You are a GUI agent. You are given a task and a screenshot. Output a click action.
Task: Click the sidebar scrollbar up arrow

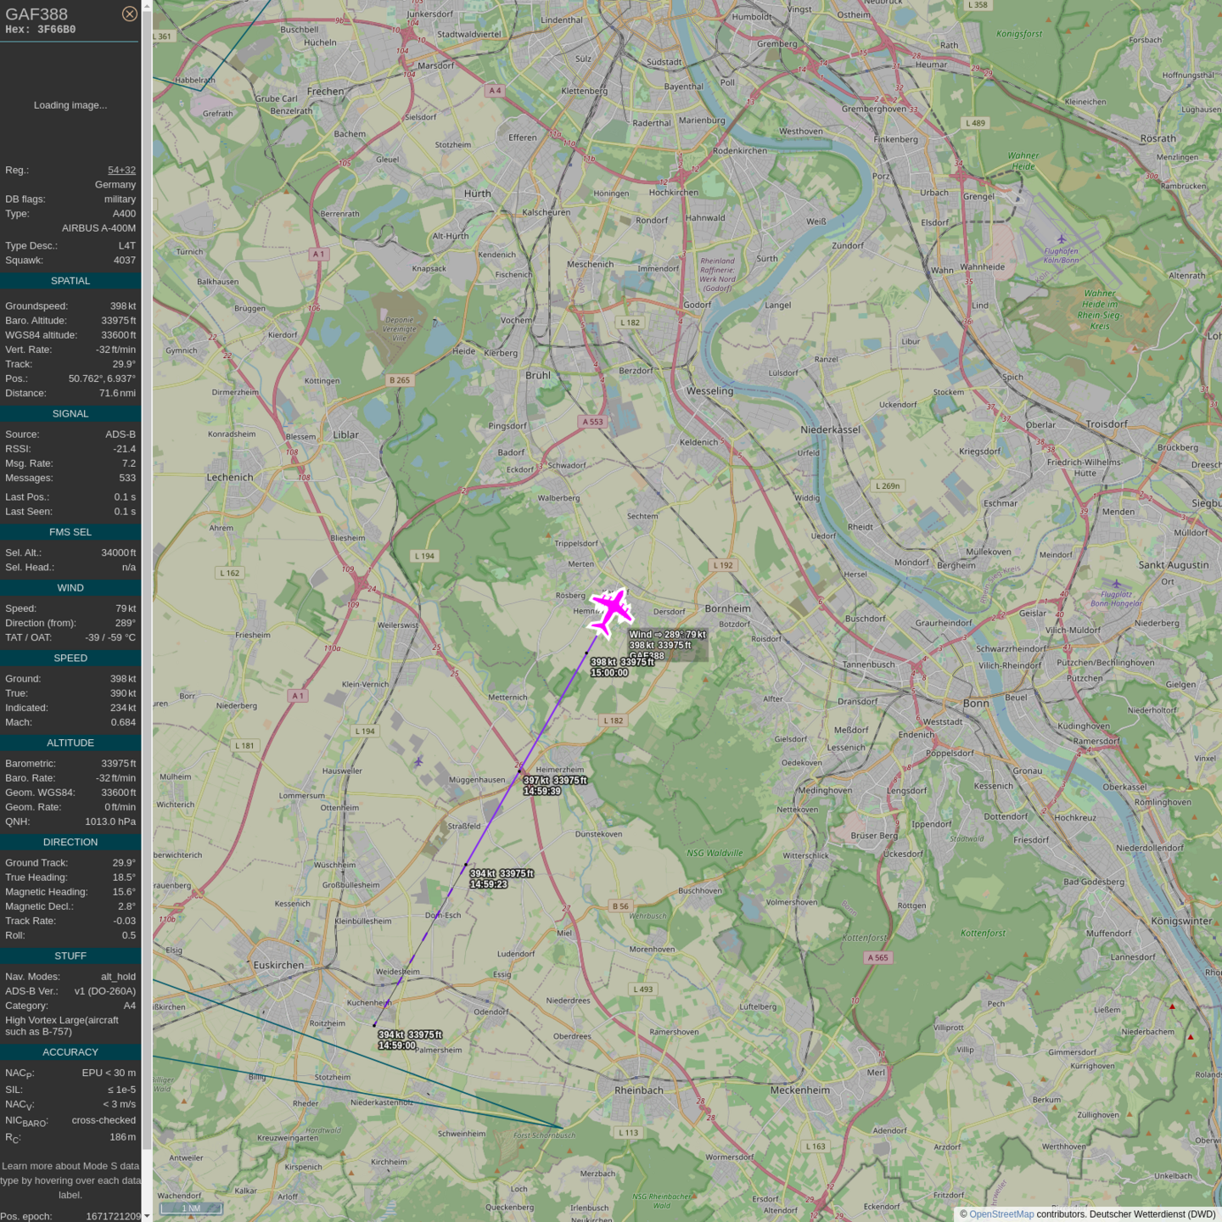147,5
